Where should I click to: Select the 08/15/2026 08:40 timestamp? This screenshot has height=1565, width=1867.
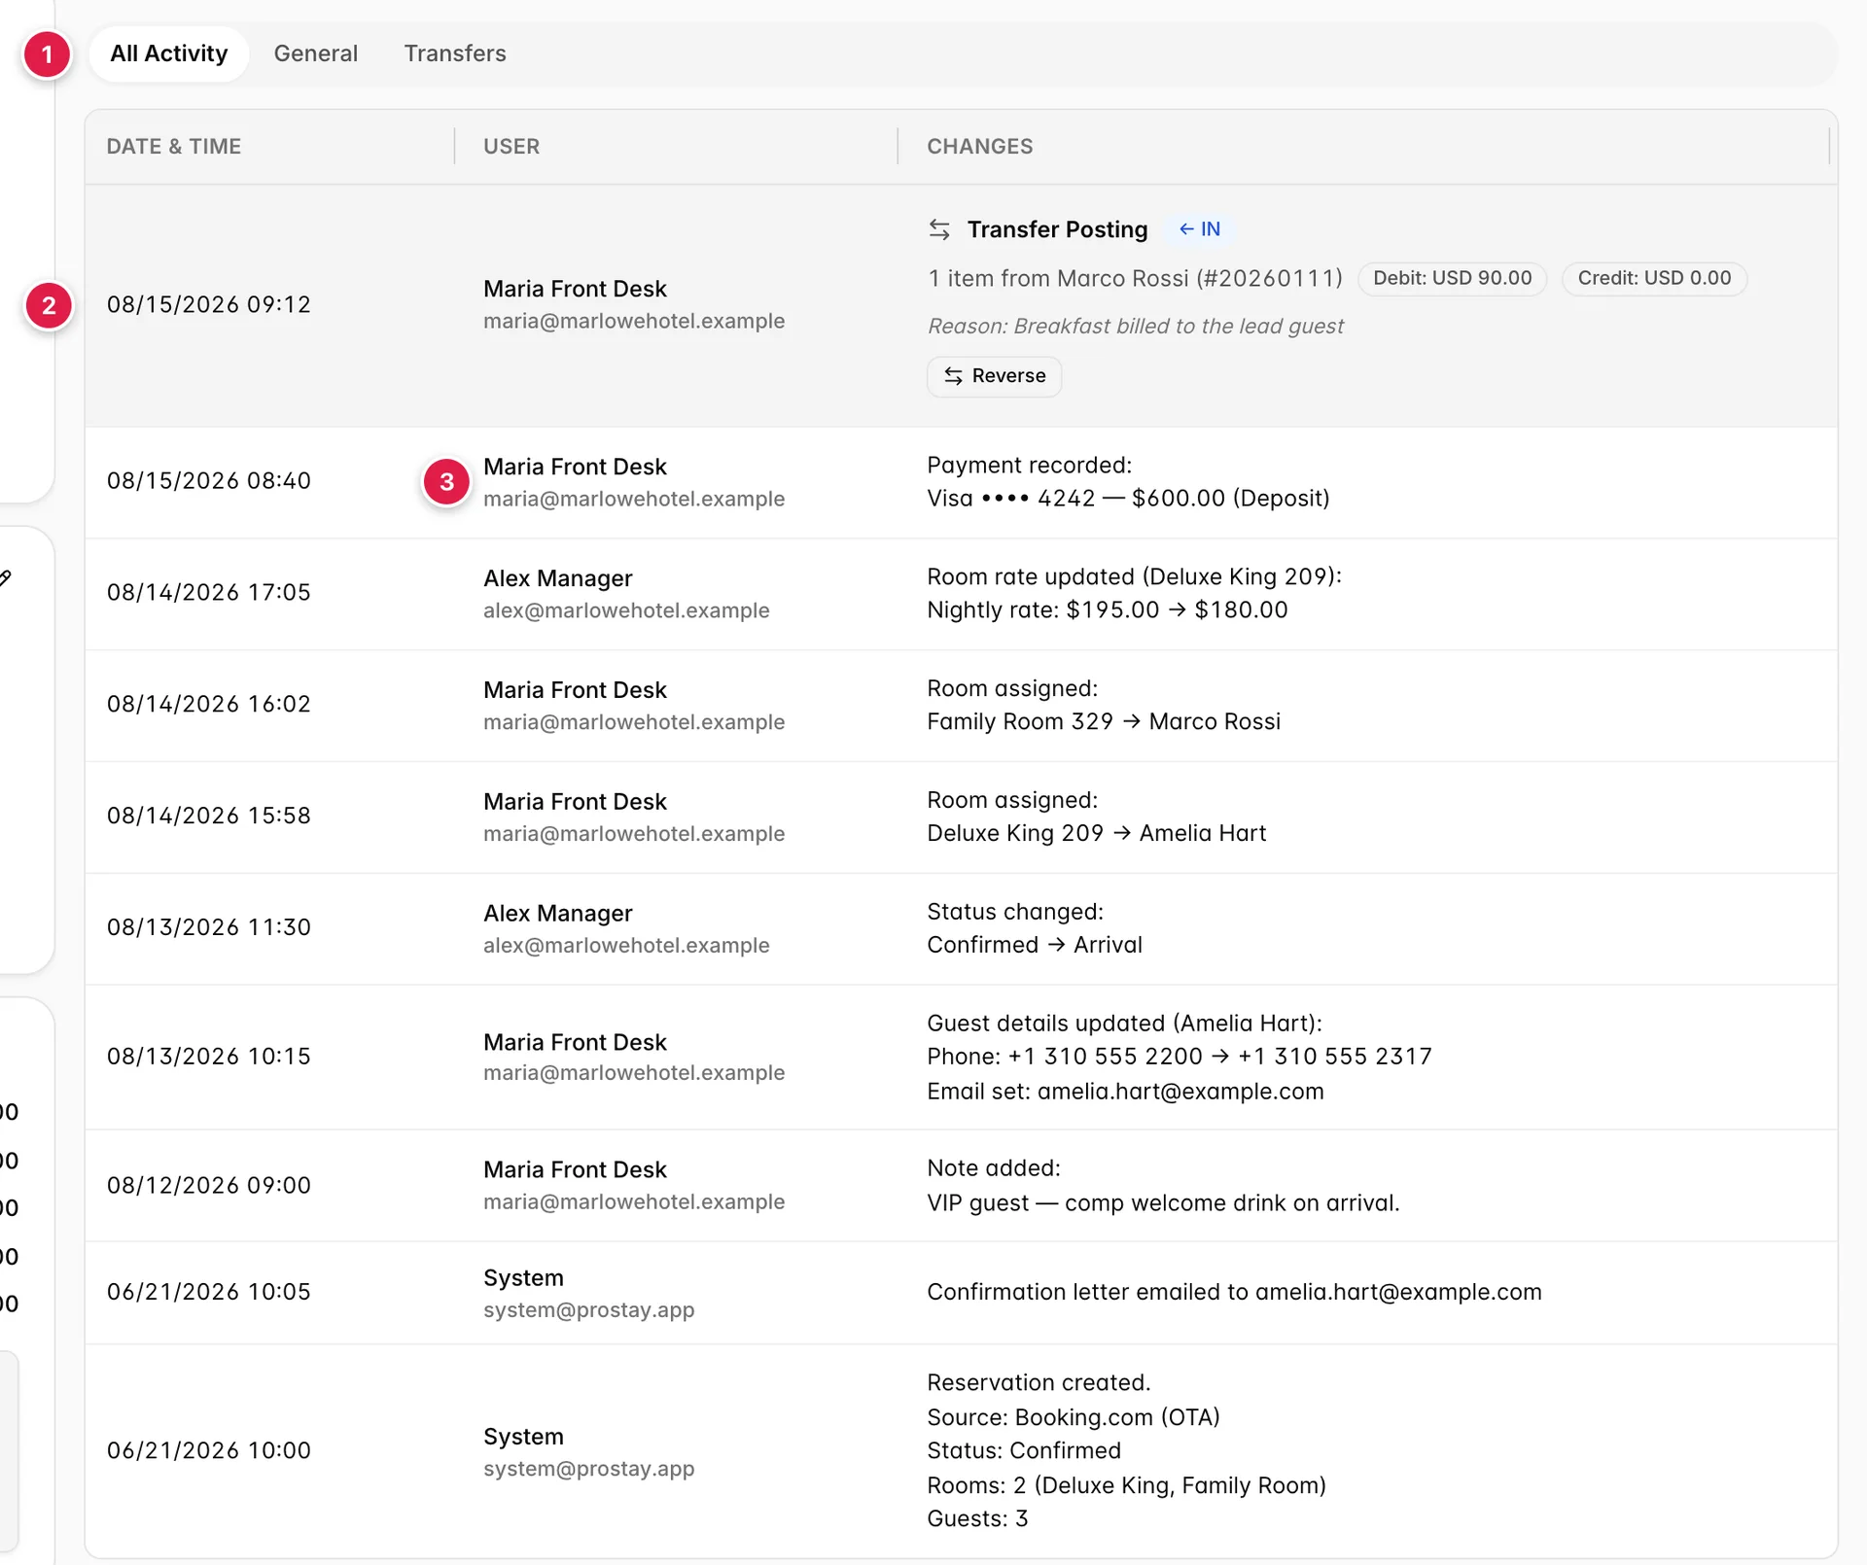pyautogui.click(x=209, y=480)
